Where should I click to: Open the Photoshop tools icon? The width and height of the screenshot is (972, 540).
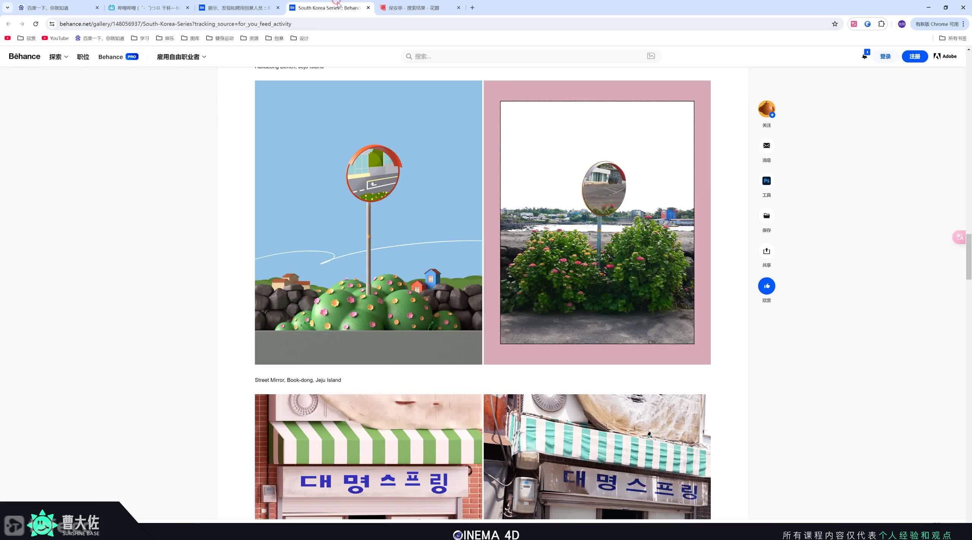coord(766,181)
